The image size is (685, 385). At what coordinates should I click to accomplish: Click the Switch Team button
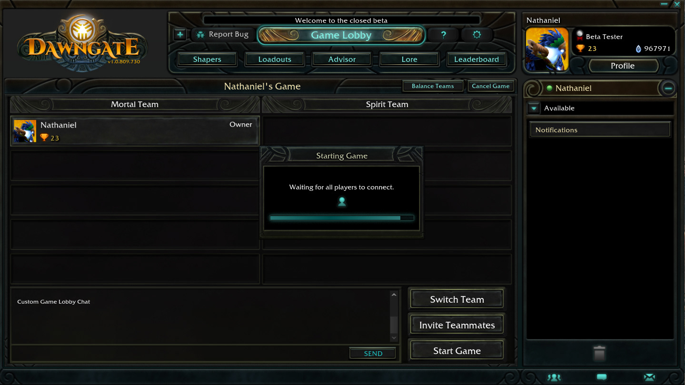[457, 299]
